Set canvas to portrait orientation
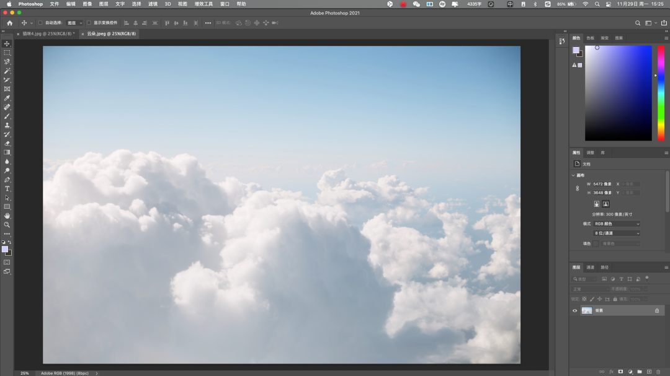This screenshot has height=376, width=670. (597, 204)
